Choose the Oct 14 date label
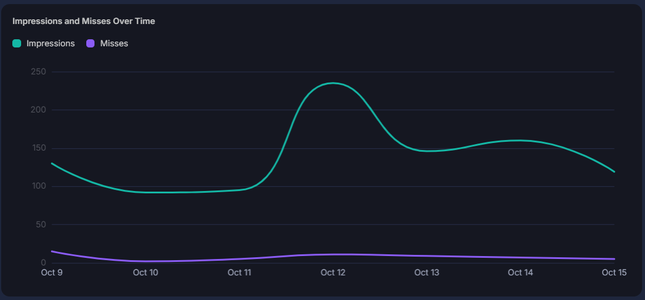The width and height of the screenshot is (645, 300). (521, 272)
